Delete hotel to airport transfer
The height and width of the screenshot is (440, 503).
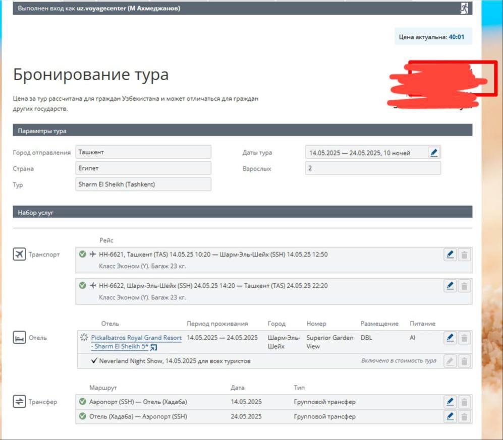(464, 416)
